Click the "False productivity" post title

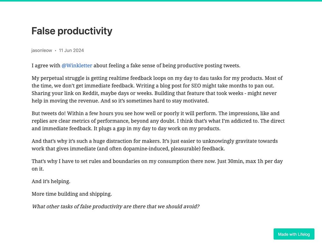(x=72, y=31)
